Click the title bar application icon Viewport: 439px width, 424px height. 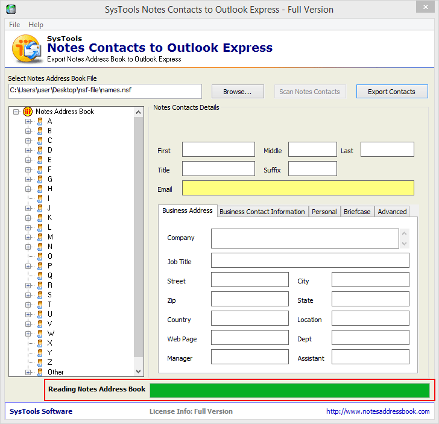11,9
